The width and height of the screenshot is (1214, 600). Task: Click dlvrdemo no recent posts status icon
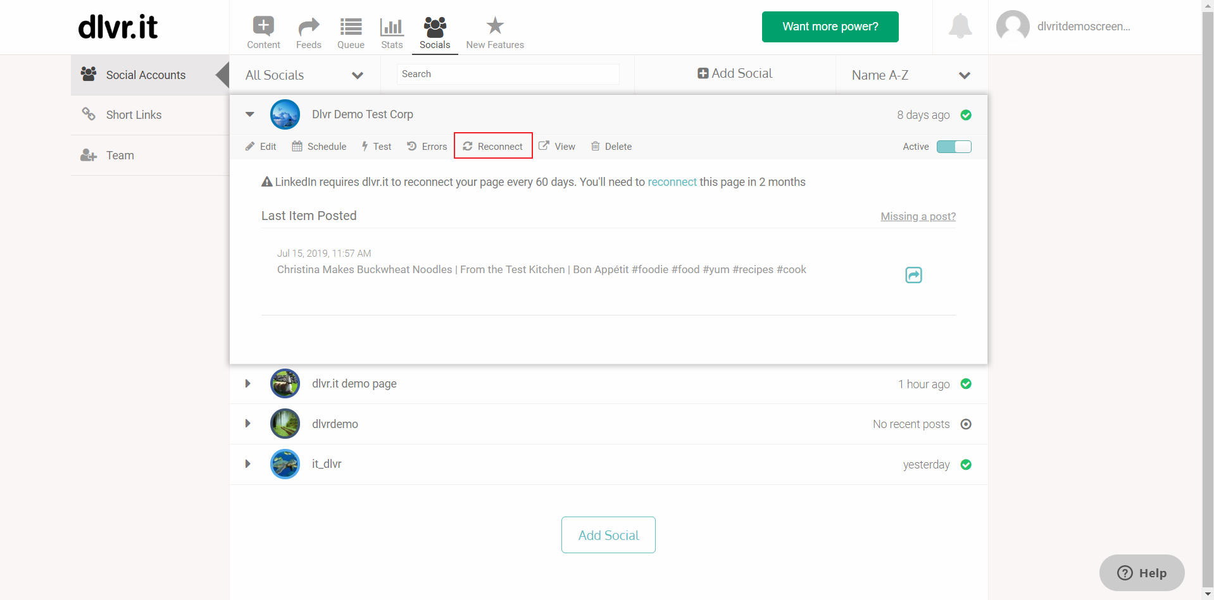[x=966, y=424]
